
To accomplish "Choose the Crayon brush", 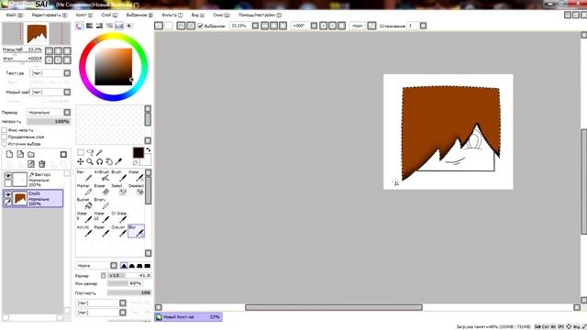I will tap(119, 231).
